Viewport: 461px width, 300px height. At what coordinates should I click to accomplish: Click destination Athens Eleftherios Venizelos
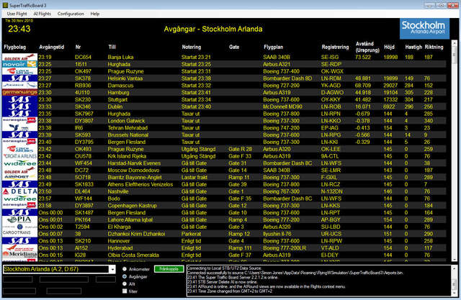click(140, 184)
